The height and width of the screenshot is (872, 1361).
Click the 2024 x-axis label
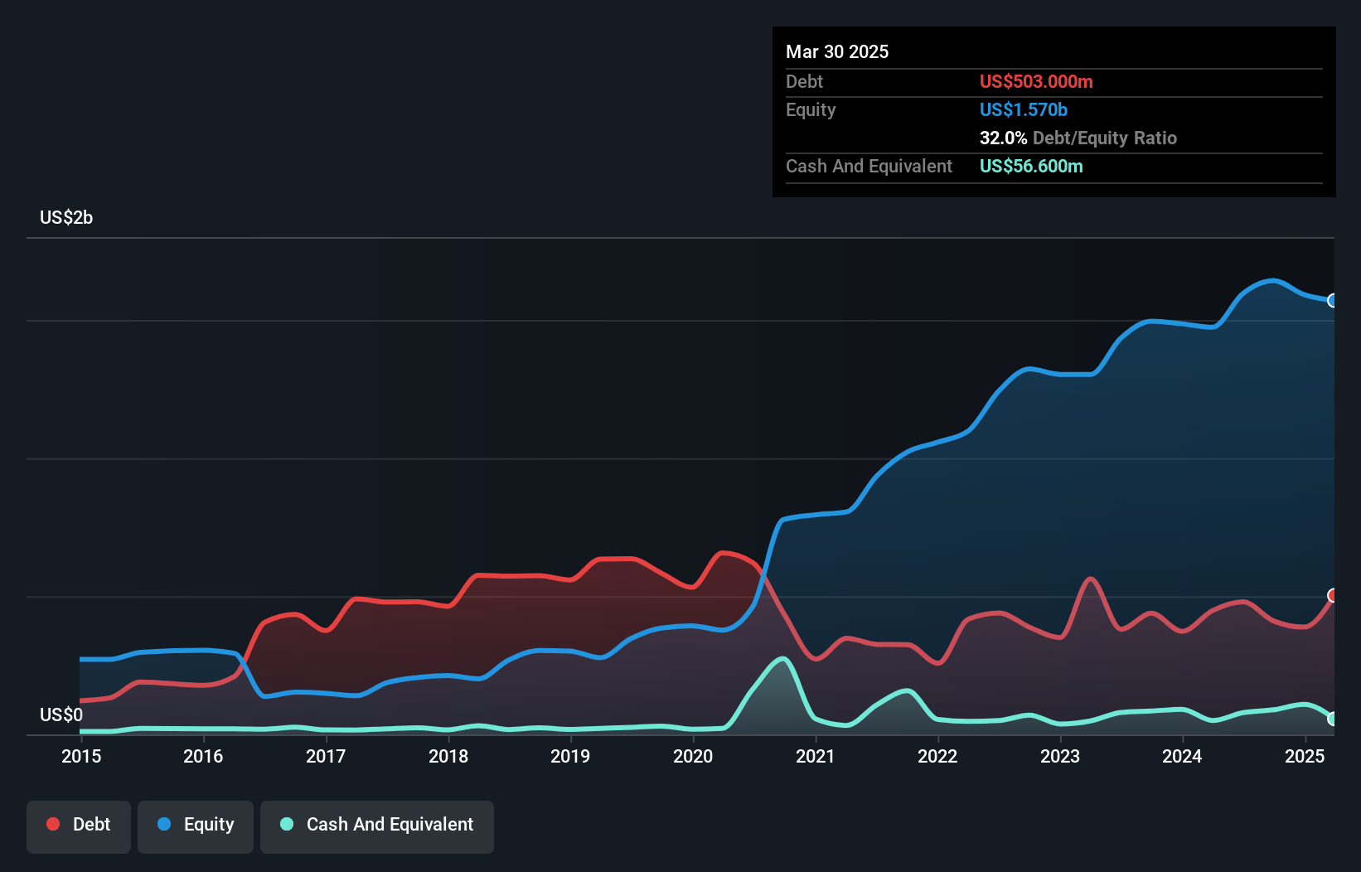pos(1182,756)
